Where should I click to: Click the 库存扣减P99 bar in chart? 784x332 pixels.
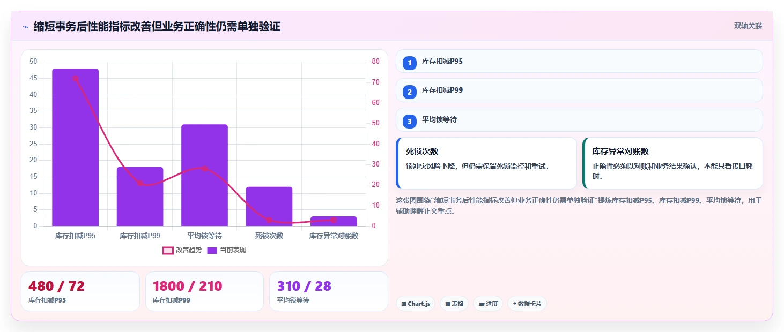[140, 197]
